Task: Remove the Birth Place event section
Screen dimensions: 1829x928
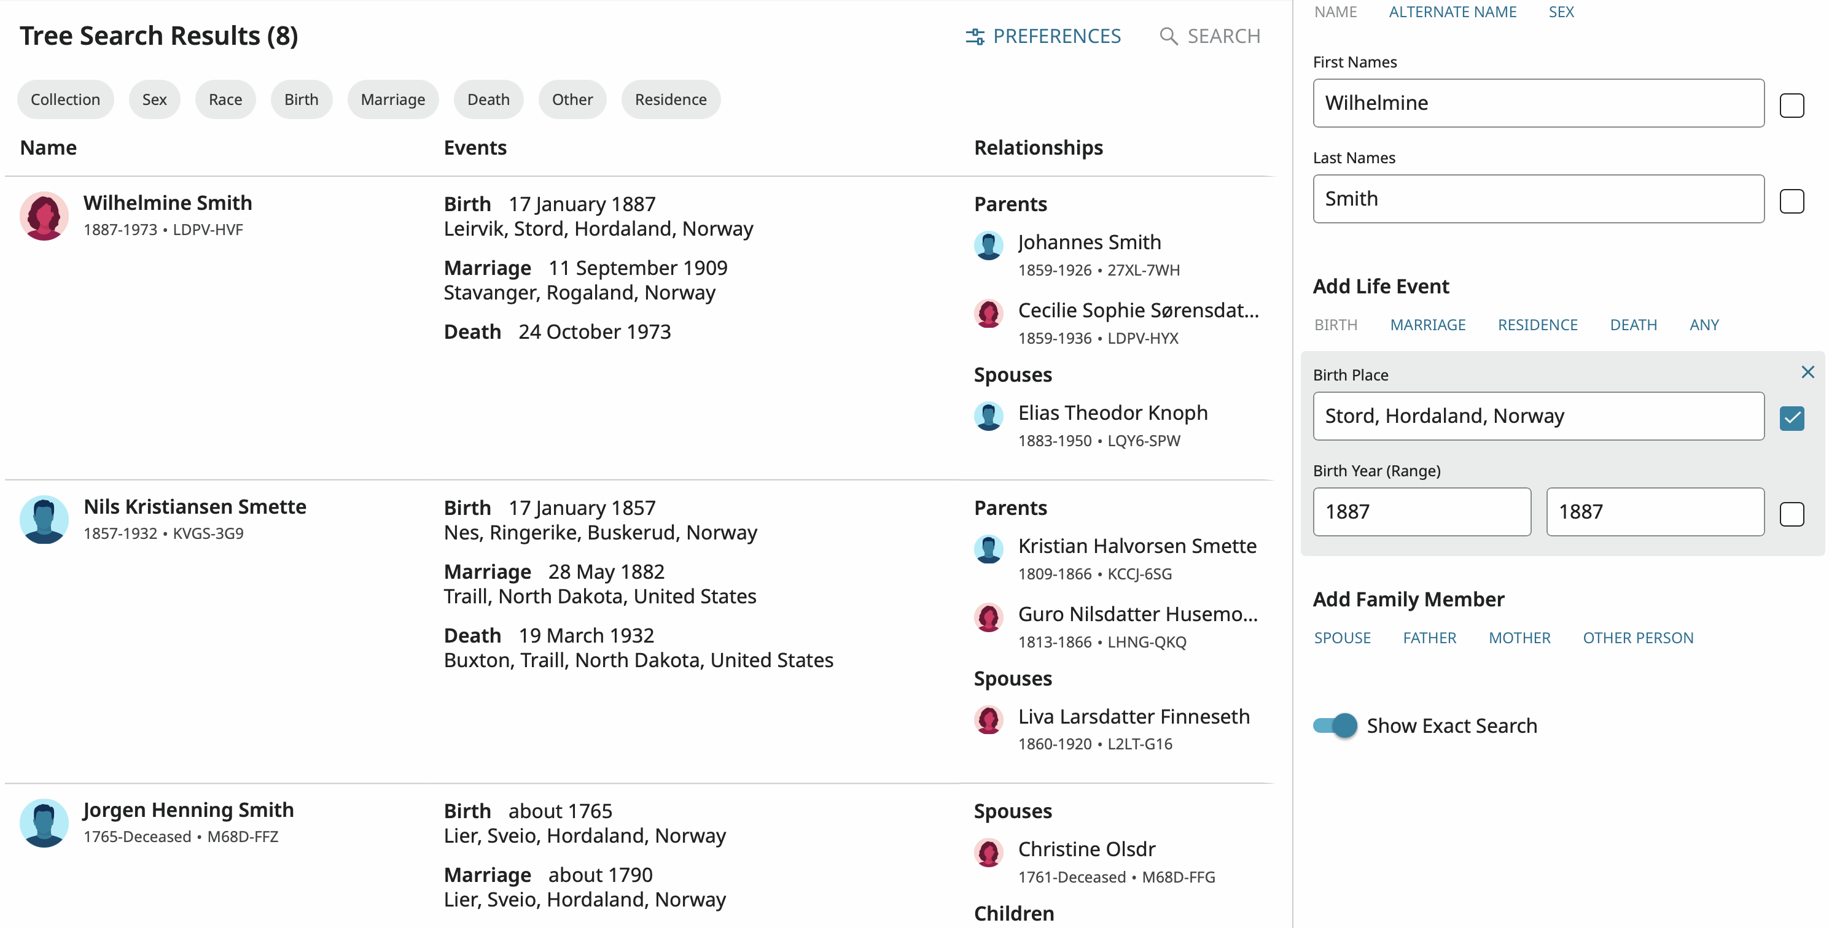Action: click(x=1807, y=373)
